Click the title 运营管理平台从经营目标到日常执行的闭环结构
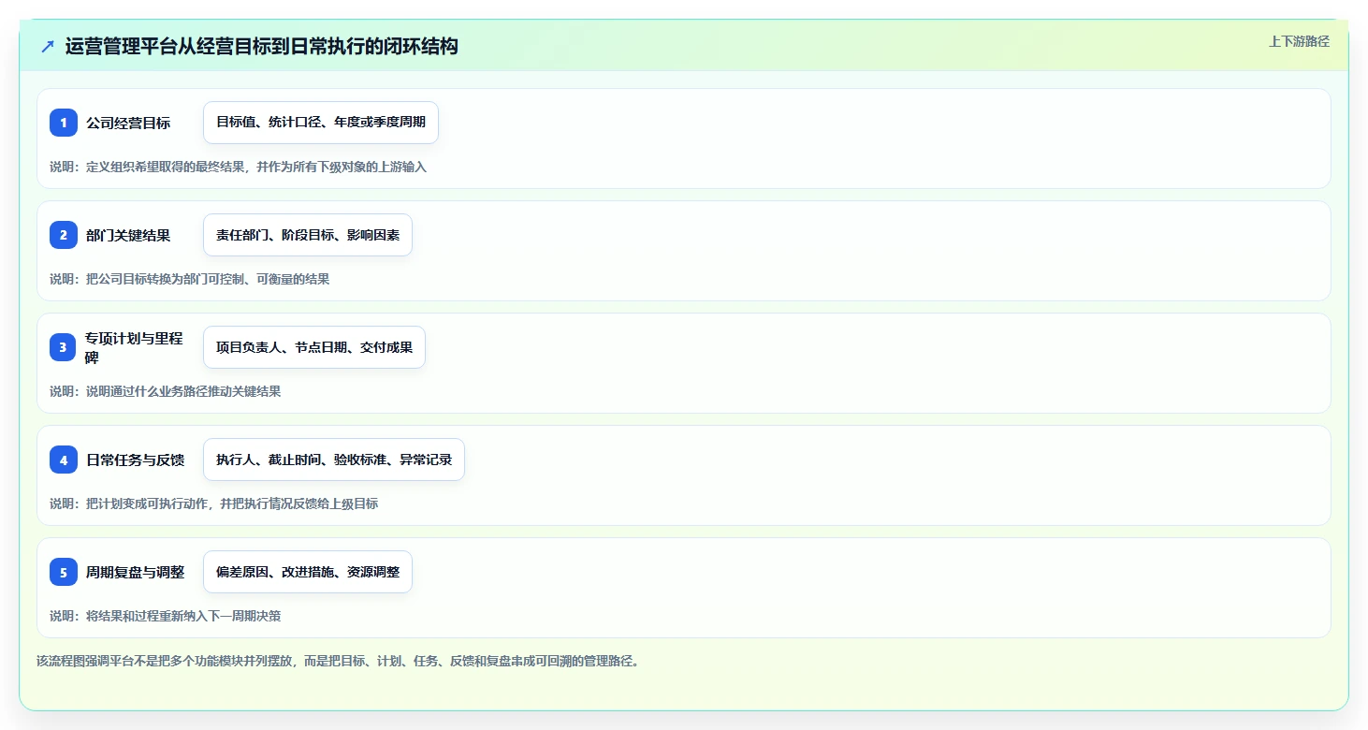This screenshot has width=1368, height=730. tap(262, 46)
